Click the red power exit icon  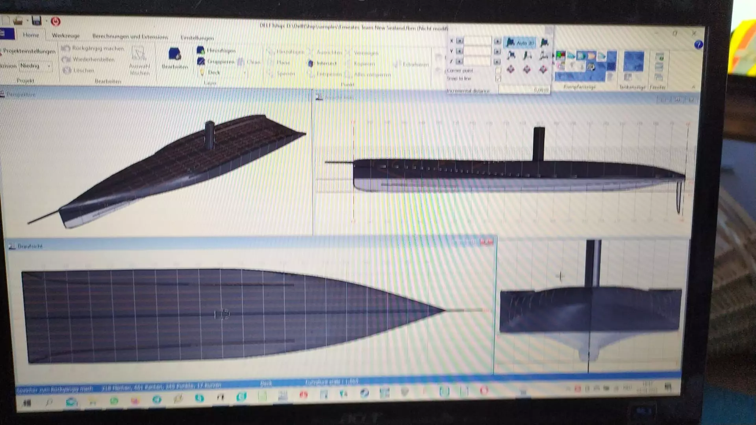(56, 21)
